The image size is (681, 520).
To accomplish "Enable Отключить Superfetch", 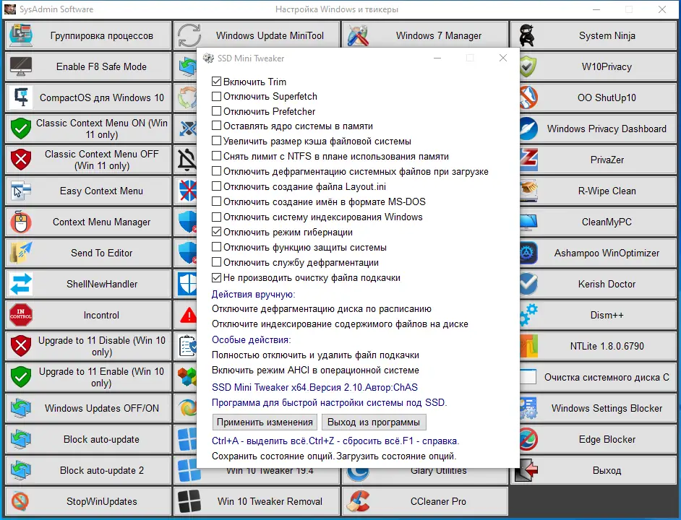I will [x=215, y=96].
